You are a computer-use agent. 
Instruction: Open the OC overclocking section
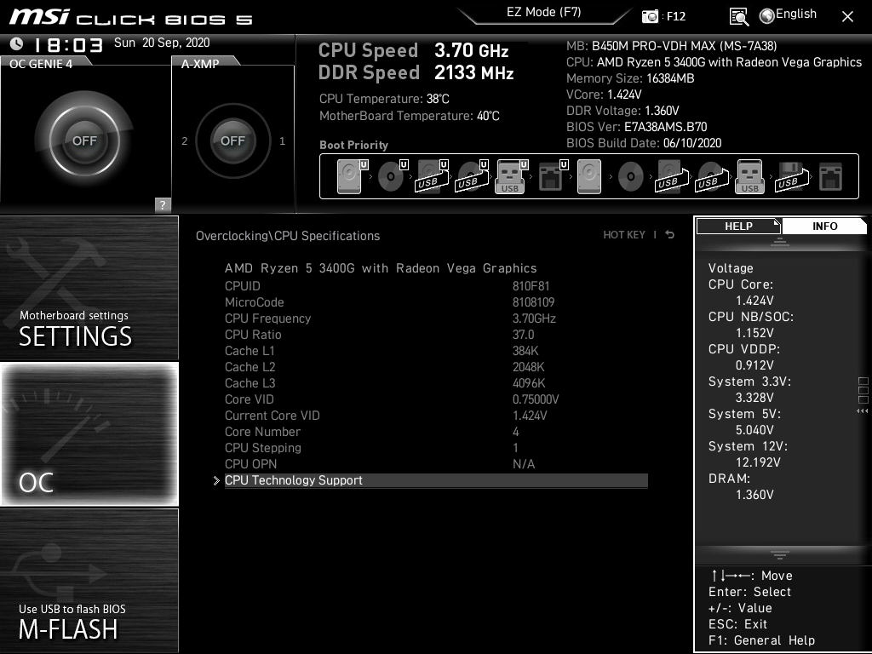pos(89,433)
